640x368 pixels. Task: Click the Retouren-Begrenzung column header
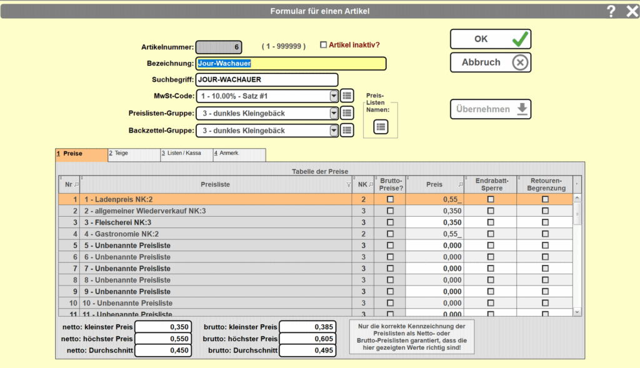tap(545, 184)
